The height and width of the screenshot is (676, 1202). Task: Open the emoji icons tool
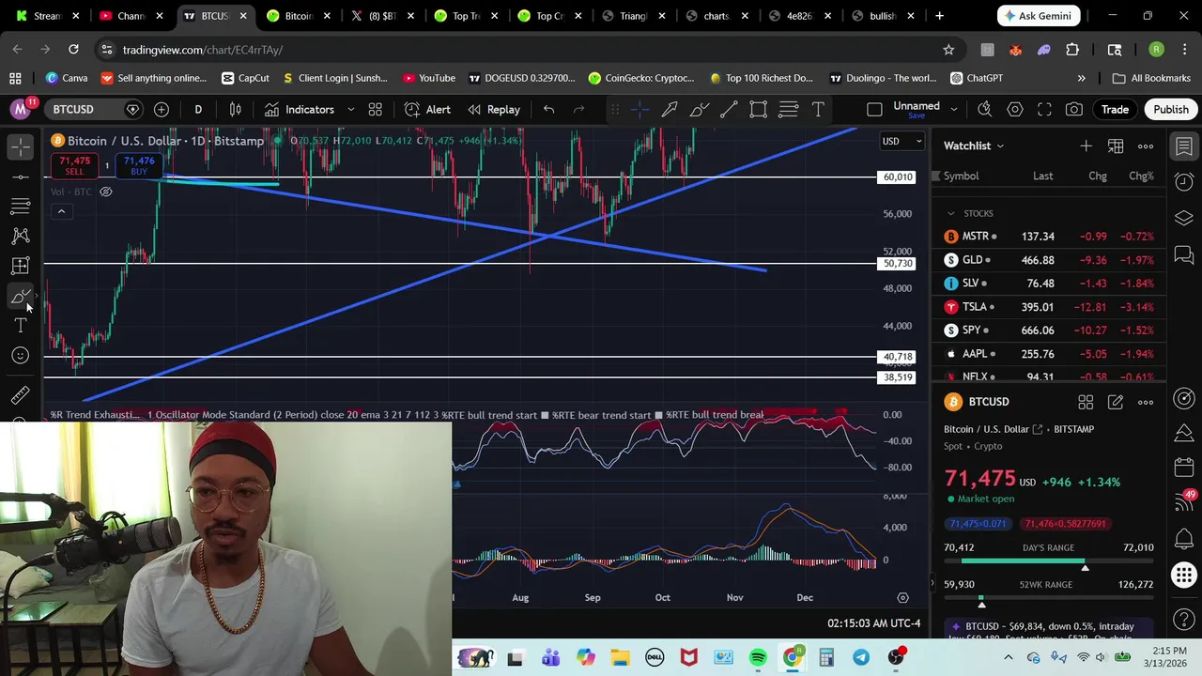click(20, 355)
